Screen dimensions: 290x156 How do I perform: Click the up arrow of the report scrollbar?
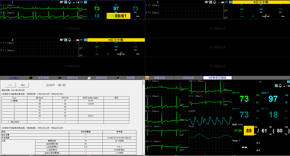(144, 81)
